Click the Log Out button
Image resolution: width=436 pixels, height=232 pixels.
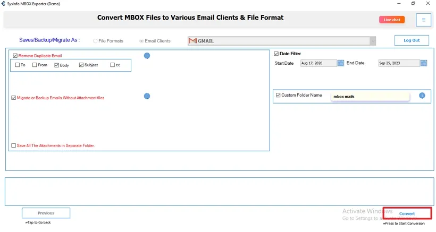(412, 40)
